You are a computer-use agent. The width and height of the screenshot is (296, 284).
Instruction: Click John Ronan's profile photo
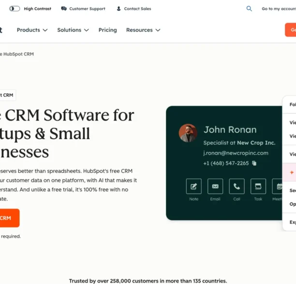tap(188, 133)
